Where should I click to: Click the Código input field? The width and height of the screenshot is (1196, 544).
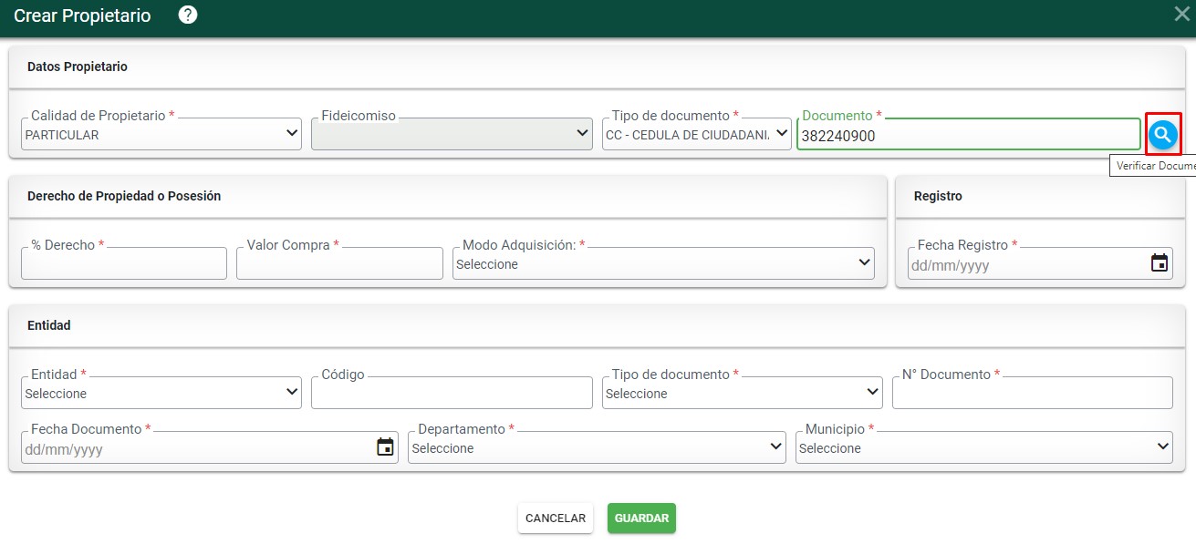(x=452, y=393)
